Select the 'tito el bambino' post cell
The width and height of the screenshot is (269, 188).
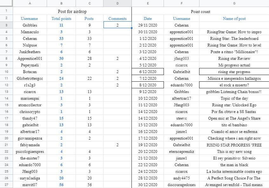pos(234,125)
